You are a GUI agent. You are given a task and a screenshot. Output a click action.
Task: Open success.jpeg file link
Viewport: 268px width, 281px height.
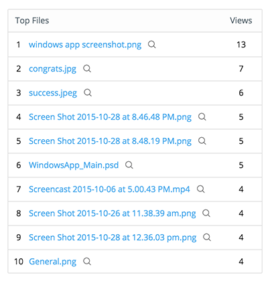click(x=53, y=93)
